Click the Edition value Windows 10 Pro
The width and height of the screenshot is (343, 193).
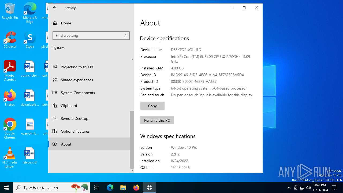coord(184,147)
